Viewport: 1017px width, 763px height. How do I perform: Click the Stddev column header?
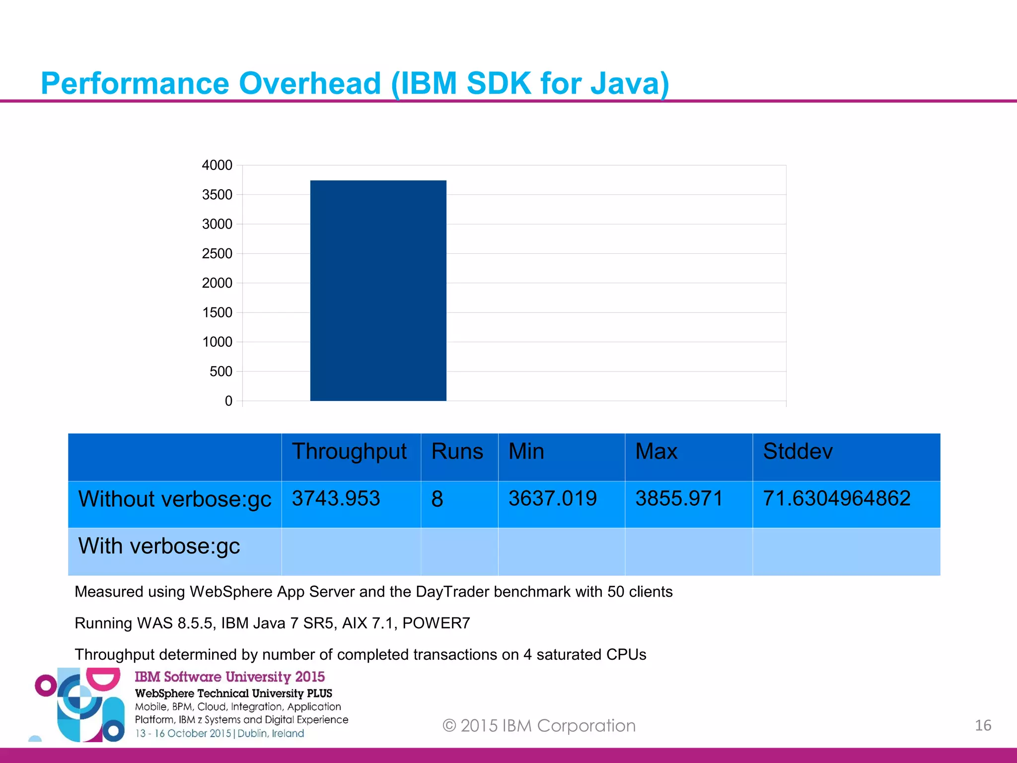click(798, 452)
